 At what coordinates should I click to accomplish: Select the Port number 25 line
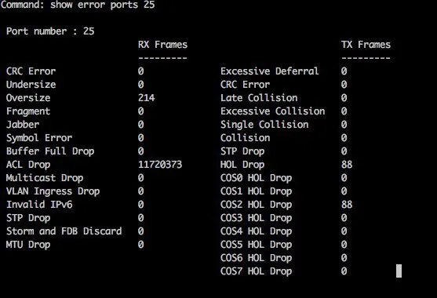(x=50, y=31)
